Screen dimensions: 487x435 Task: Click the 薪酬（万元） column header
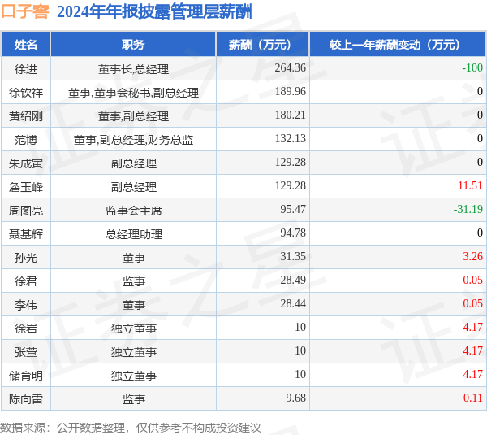tap(263, 45)
